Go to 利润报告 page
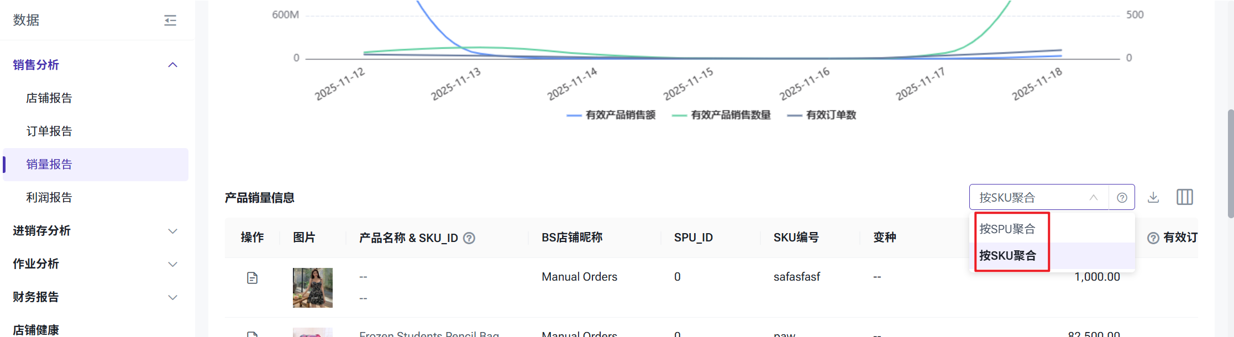This screenshot has width=1234, height=337. [49, 198]
